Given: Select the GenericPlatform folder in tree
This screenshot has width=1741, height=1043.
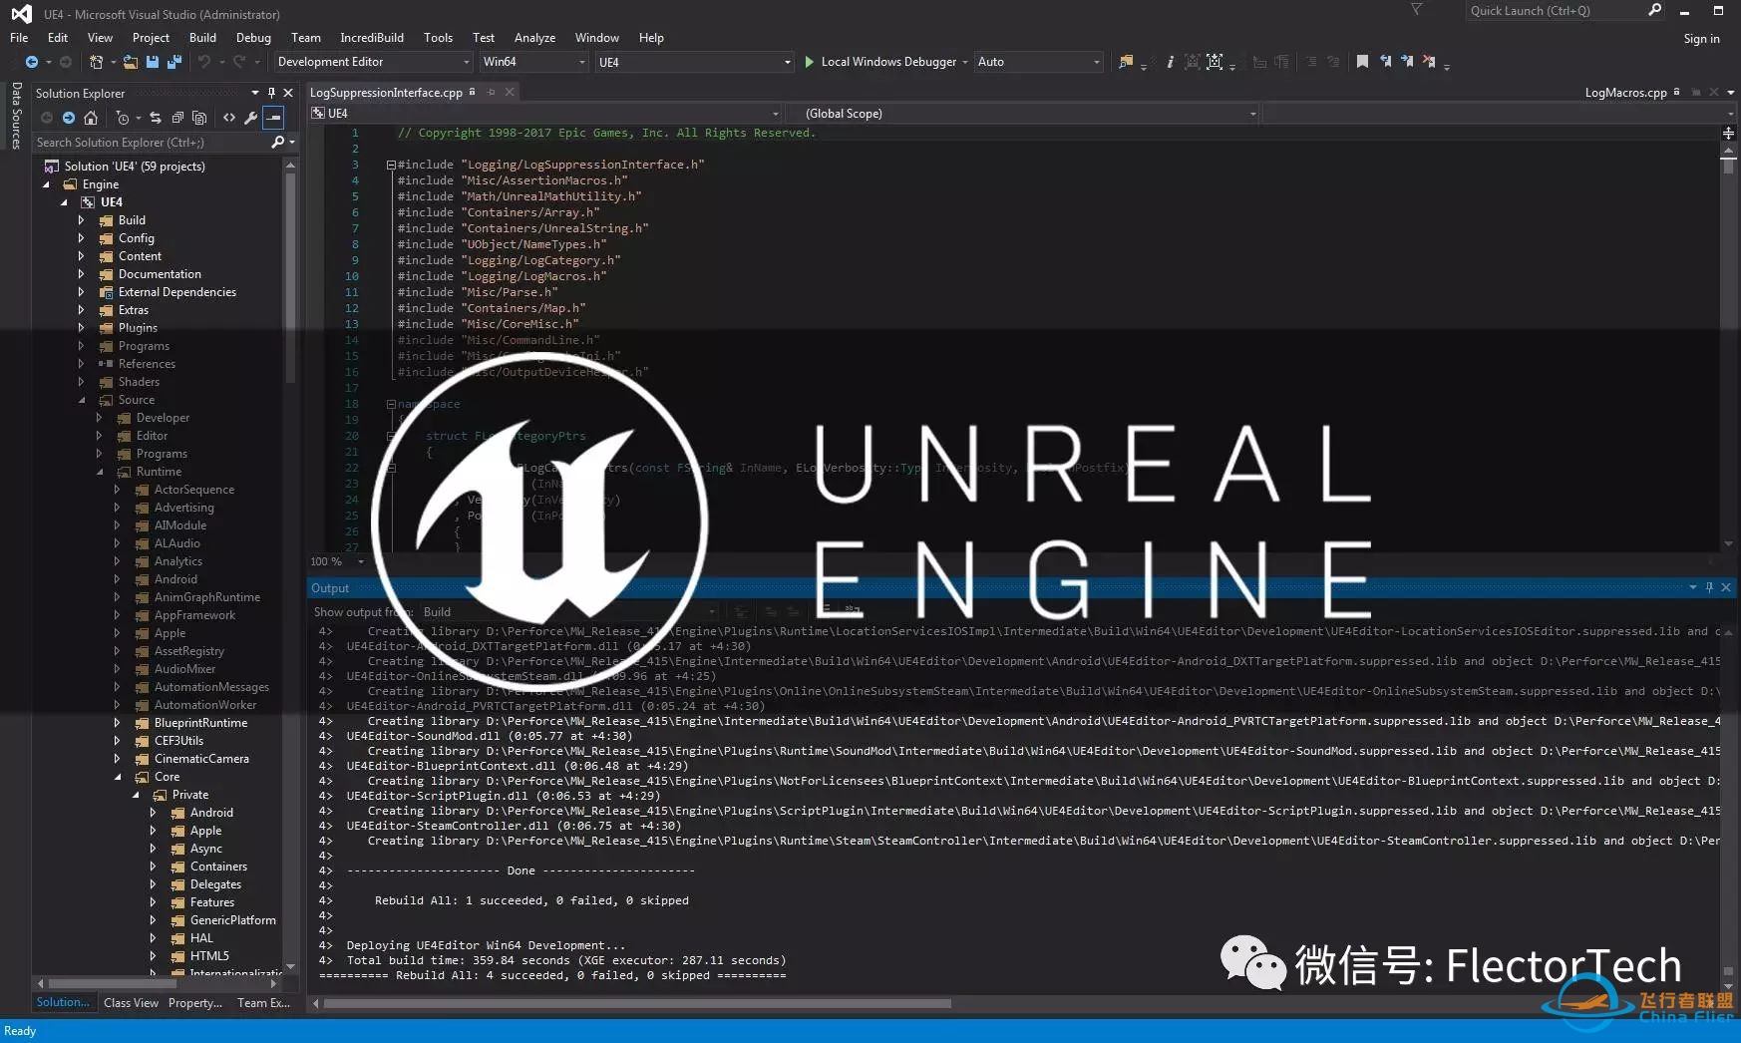Looking at the screenshot, I should (x=232, y=920).
